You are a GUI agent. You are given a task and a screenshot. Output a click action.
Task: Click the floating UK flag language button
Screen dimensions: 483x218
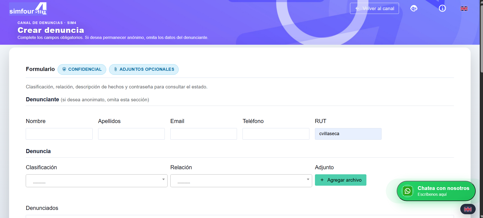468,209
